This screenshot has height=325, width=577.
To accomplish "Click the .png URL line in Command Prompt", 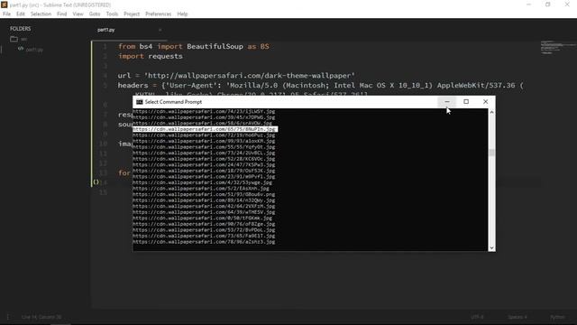I will pos(204,195).
